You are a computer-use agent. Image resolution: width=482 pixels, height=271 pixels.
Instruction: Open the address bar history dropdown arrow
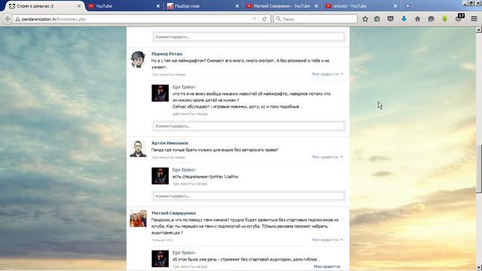coord(255,19)
